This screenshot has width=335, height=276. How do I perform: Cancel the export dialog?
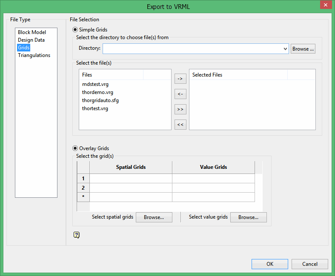coord(310,264)
